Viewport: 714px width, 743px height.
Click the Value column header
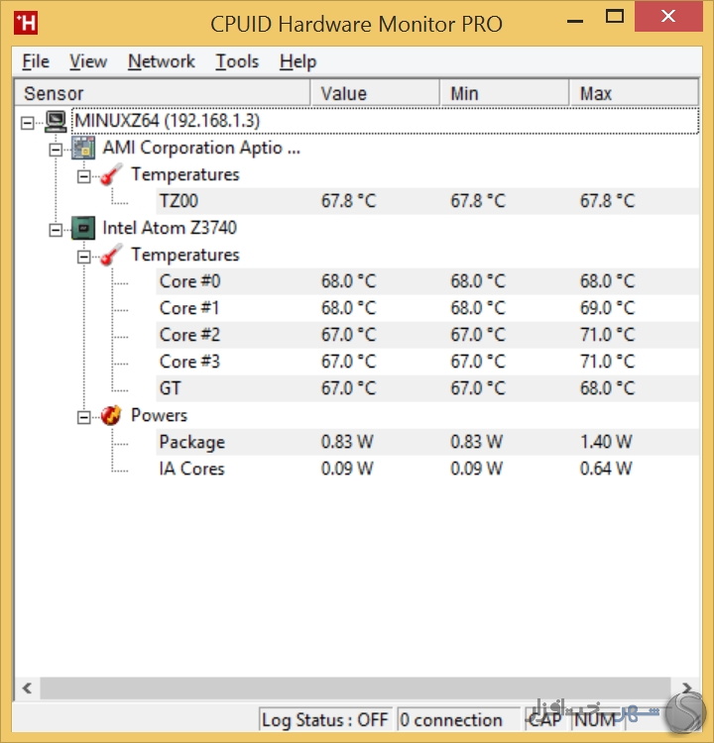[x=375, y=93]
